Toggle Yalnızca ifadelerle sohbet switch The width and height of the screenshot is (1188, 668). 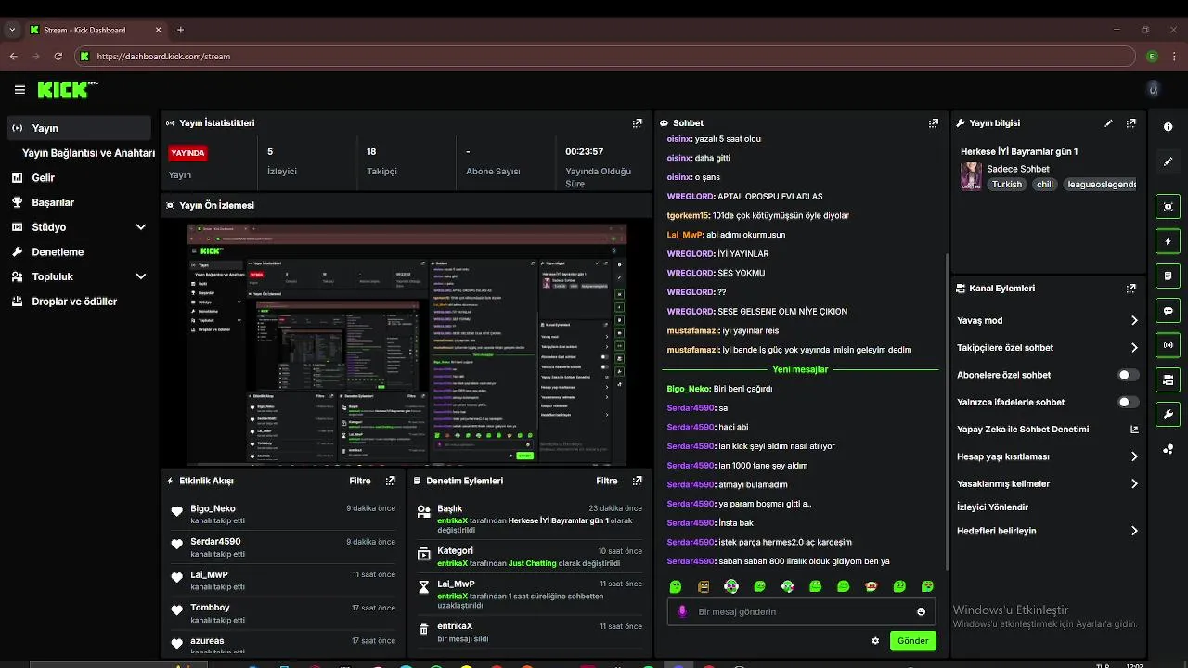pos(1128,402)
